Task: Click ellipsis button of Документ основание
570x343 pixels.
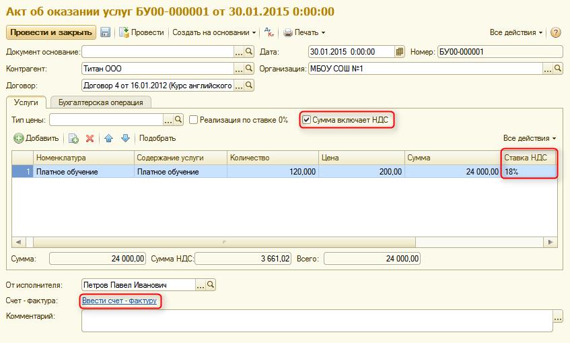Action: [239, 52]
